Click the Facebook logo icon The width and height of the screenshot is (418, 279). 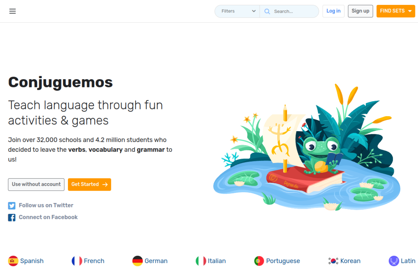[12, 218]
